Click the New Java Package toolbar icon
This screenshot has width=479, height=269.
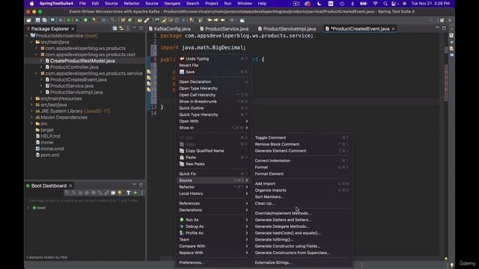pos(123,20)
